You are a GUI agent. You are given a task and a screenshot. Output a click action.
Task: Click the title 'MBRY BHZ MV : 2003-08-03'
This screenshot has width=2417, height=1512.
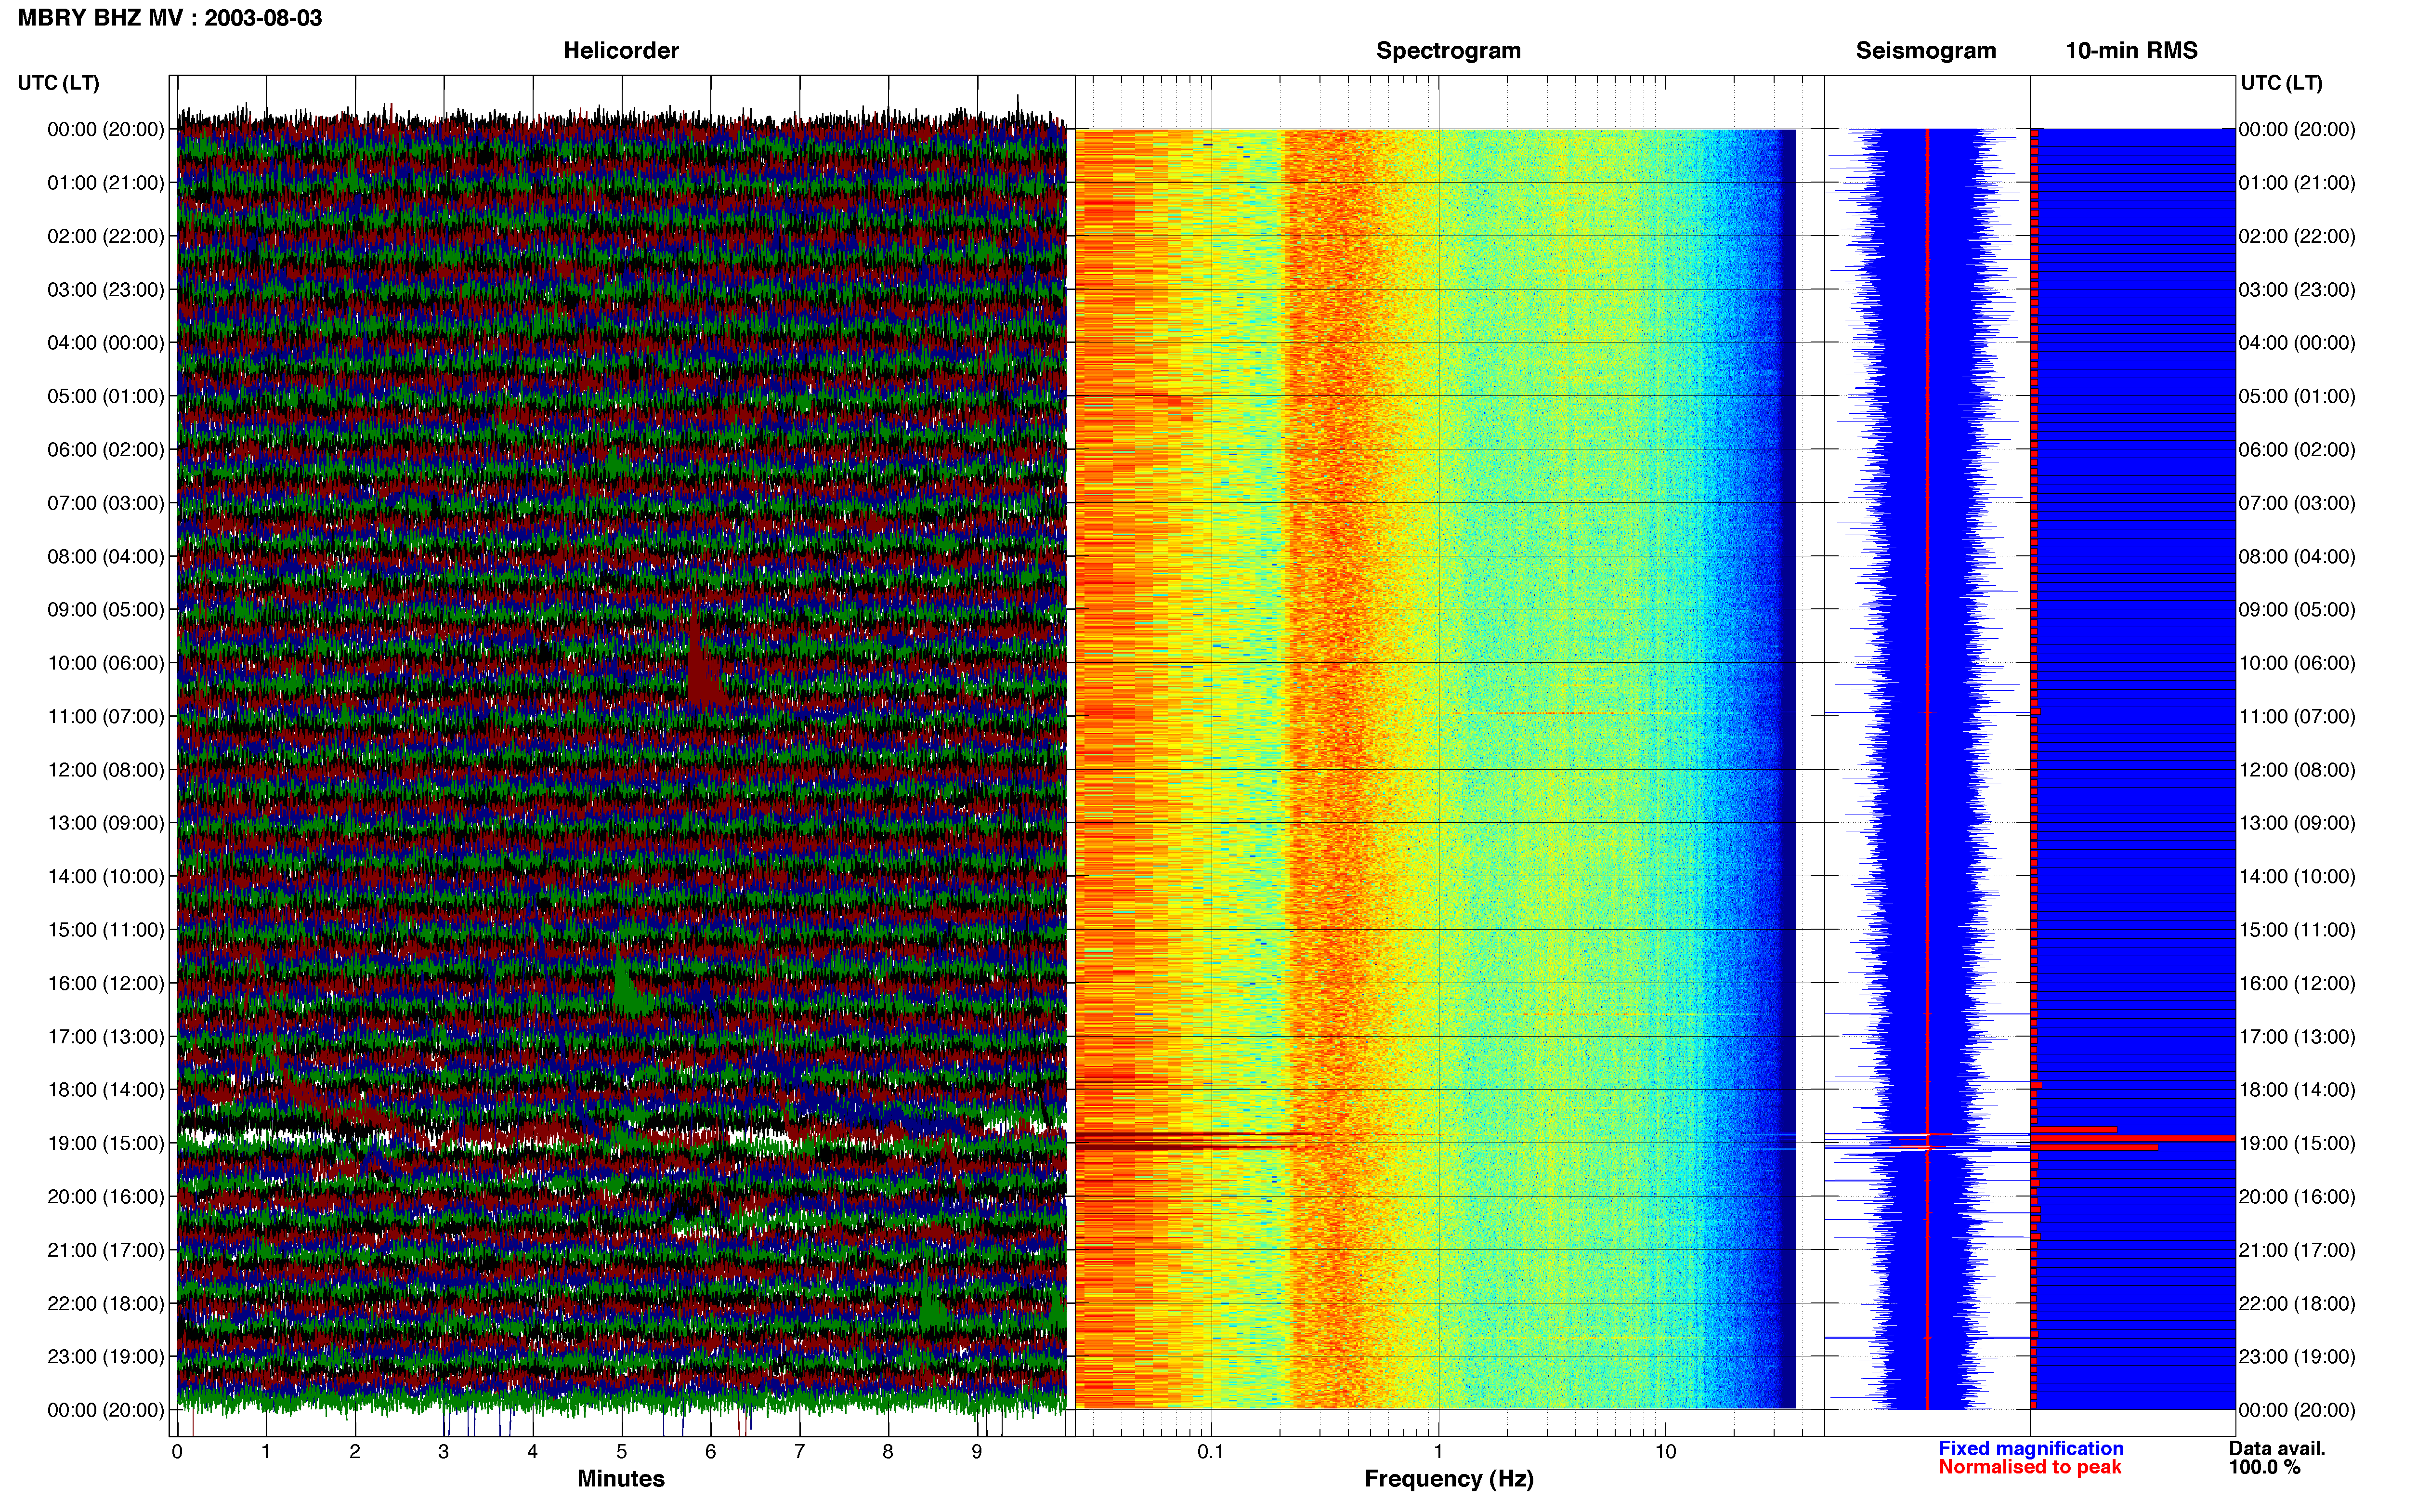170,18
